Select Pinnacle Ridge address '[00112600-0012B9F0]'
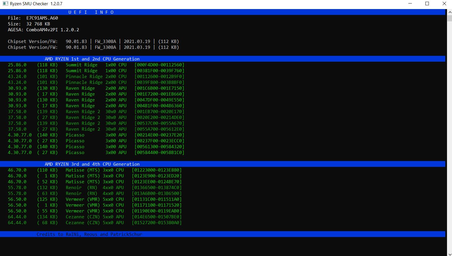The height and width of the screenshot is (256, 452). click(x=160, y=77)
